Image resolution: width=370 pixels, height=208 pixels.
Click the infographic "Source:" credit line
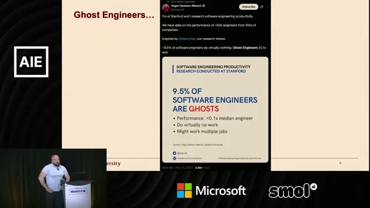198,144
